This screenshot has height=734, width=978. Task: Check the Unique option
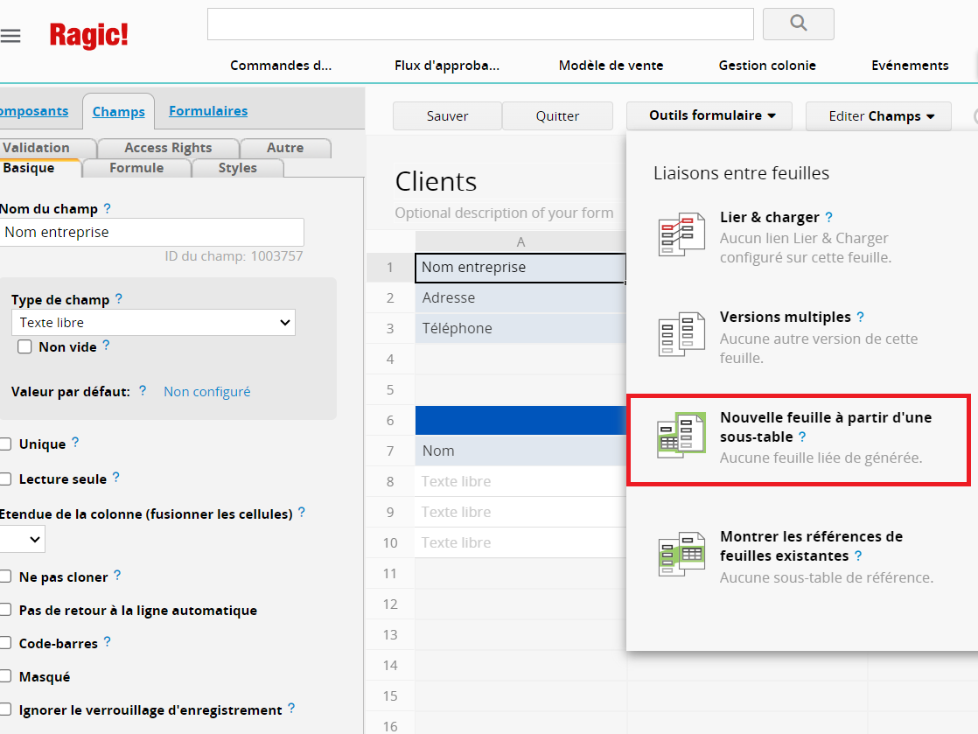point(6,444)
